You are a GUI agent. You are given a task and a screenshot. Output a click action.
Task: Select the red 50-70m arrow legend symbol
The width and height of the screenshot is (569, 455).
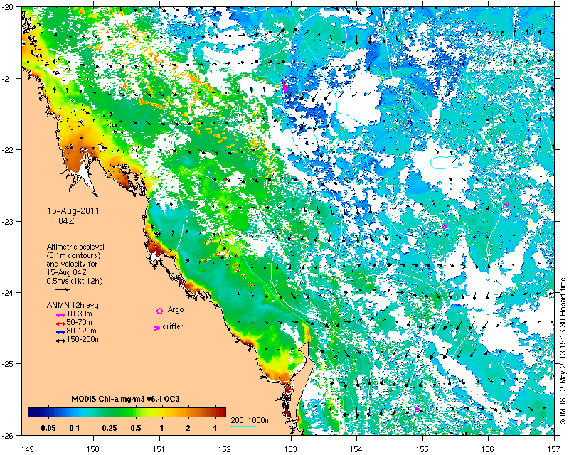(60, 323)
